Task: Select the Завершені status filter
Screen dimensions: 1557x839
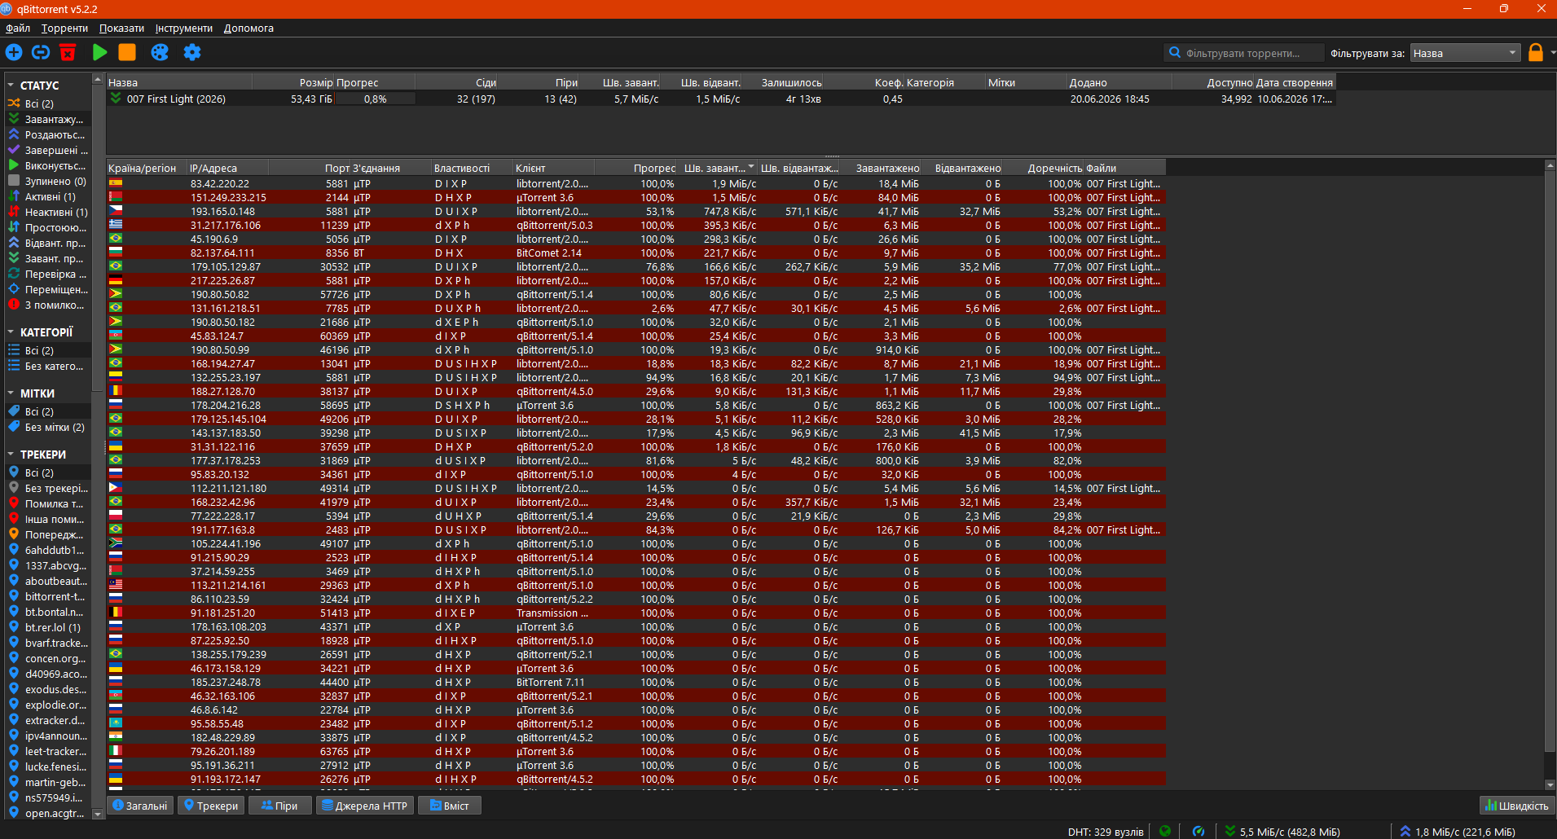Action: pyautogui.click(x=48, y=150)
